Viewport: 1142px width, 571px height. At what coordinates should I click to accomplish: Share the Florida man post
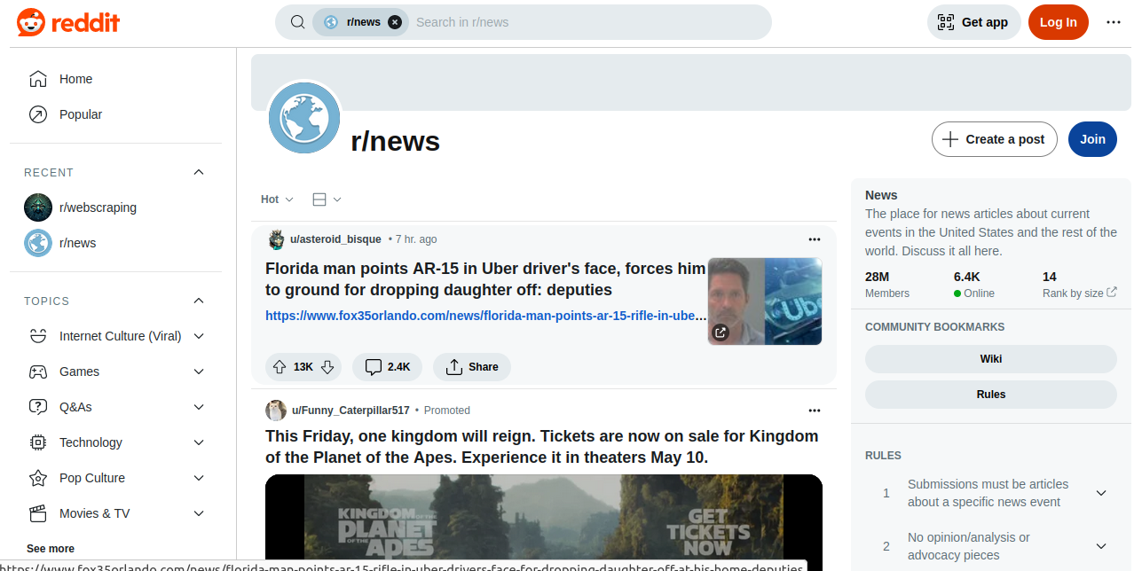pos(472,367)
